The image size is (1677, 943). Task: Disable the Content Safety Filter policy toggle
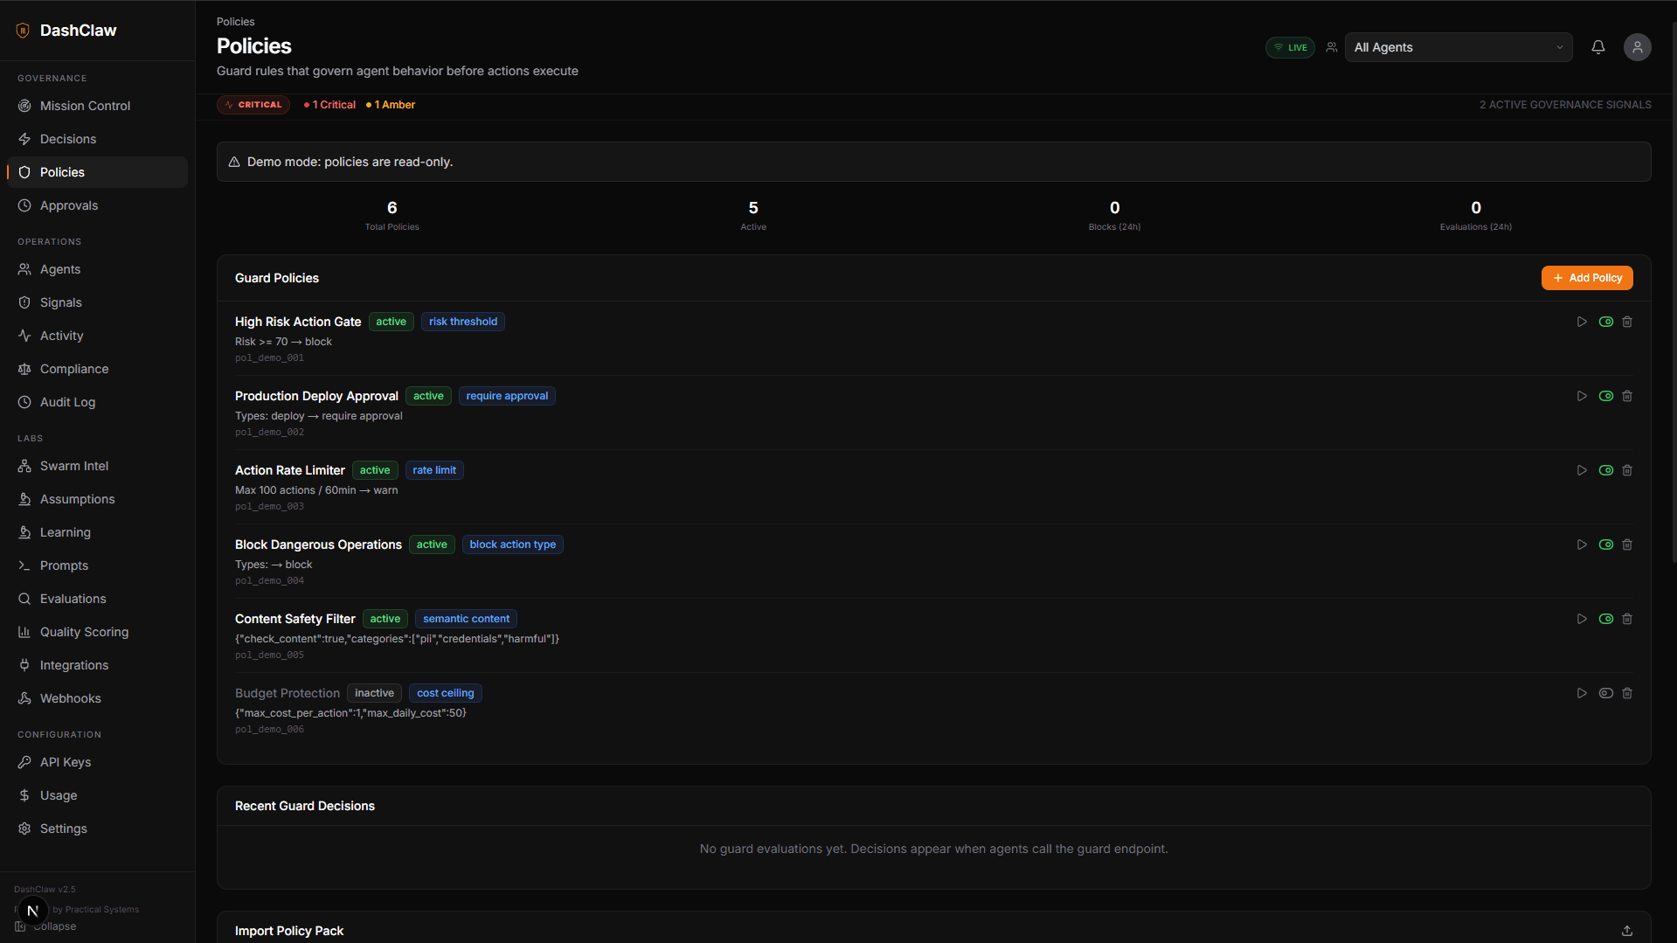1606,619
